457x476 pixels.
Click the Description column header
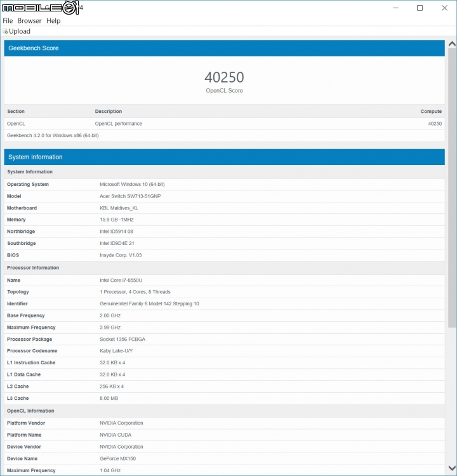pyautogui.click(x=109, y=112)
